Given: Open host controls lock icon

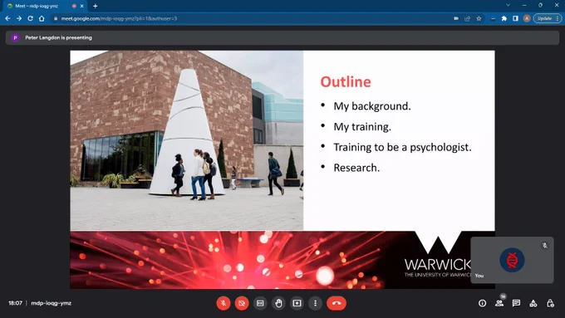Looking at the screenshot, I should [550, 303].
